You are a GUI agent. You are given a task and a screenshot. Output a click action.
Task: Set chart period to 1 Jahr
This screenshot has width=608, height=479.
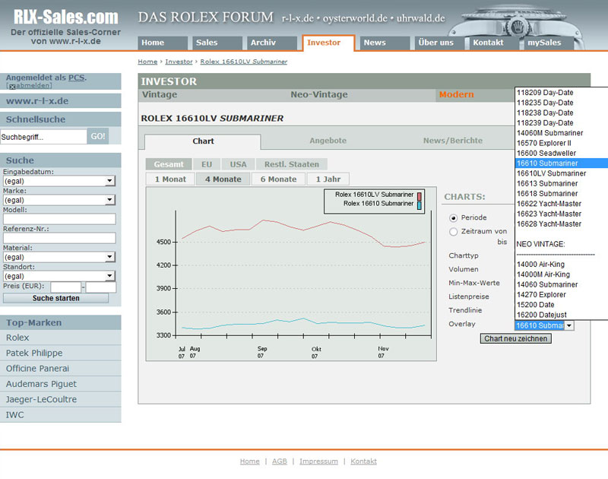(328, 179)
